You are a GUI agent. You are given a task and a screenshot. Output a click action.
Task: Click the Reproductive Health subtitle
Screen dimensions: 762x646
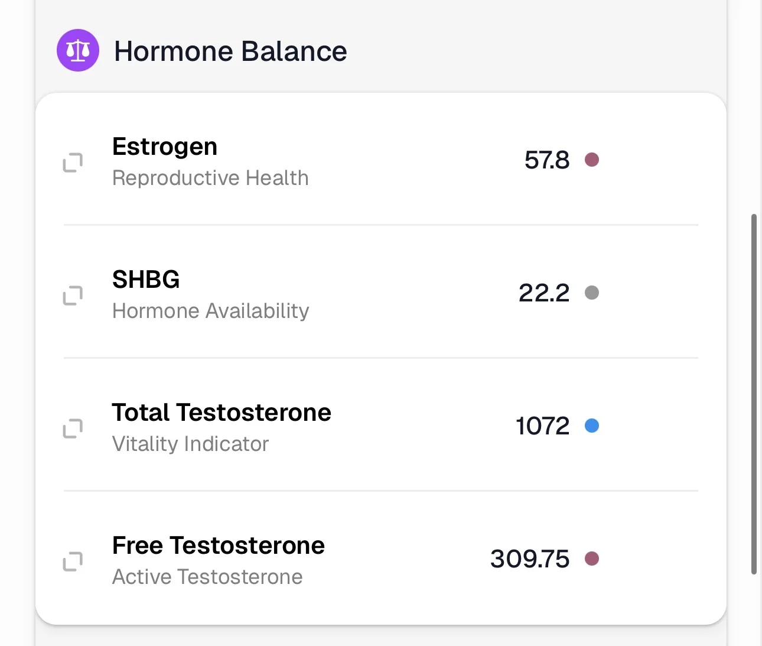click(210, 178)
